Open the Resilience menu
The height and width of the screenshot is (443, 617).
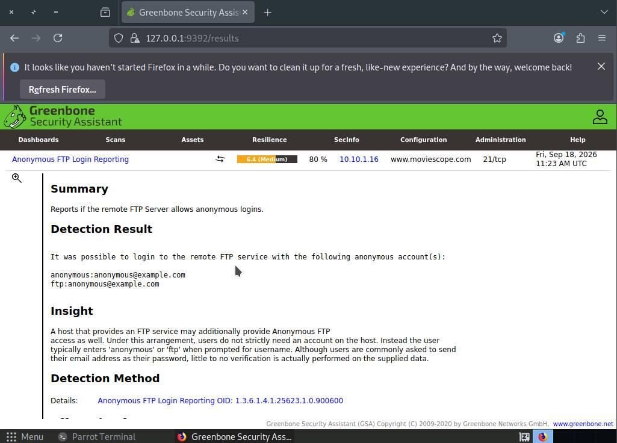point(270,140)
